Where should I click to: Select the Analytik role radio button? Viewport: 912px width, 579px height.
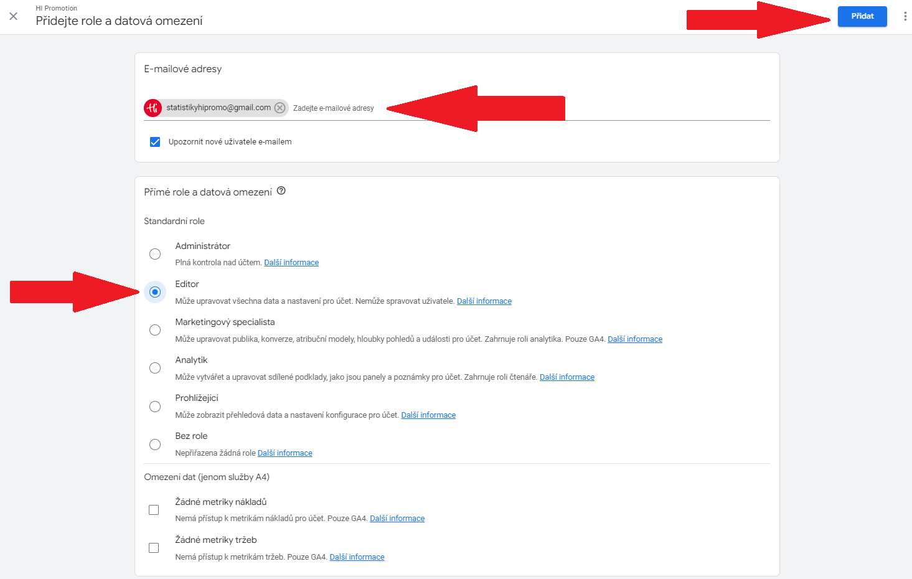click(x=155, y=368)
